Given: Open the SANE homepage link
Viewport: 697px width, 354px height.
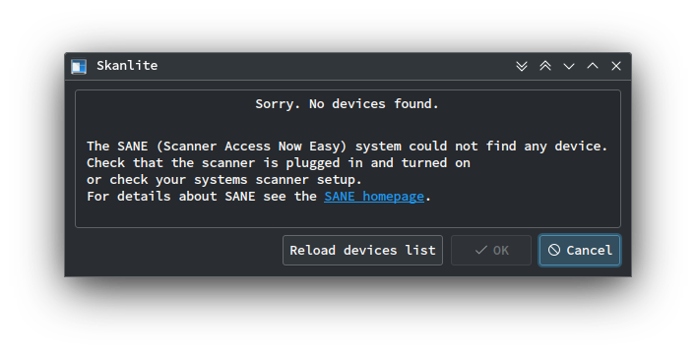Looking at the screenshot, I should point(374,197).
